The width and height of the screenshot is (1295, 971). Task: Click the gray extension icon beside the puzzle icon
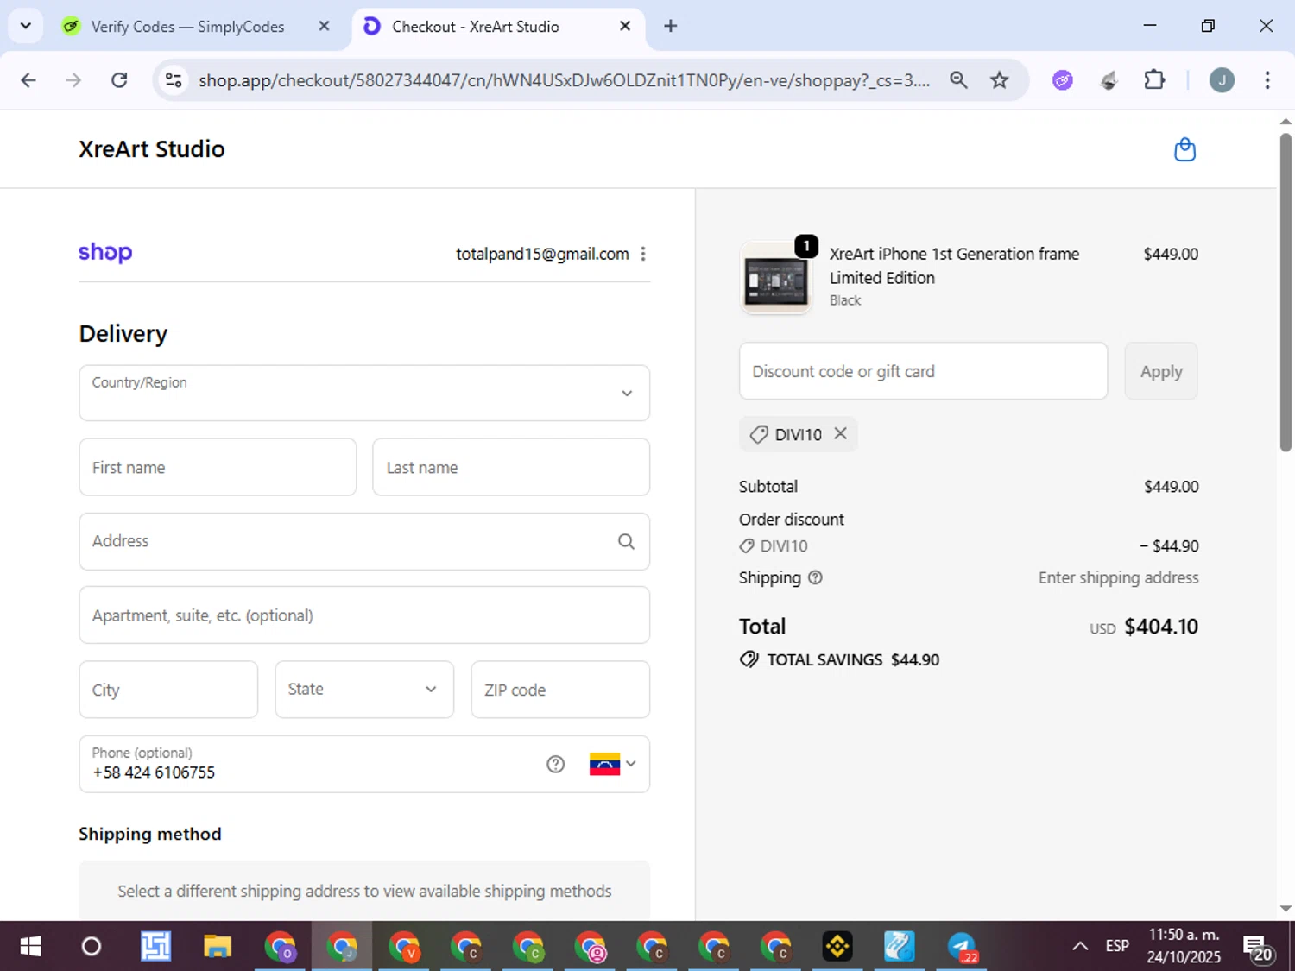click(x=1109, y=80)
